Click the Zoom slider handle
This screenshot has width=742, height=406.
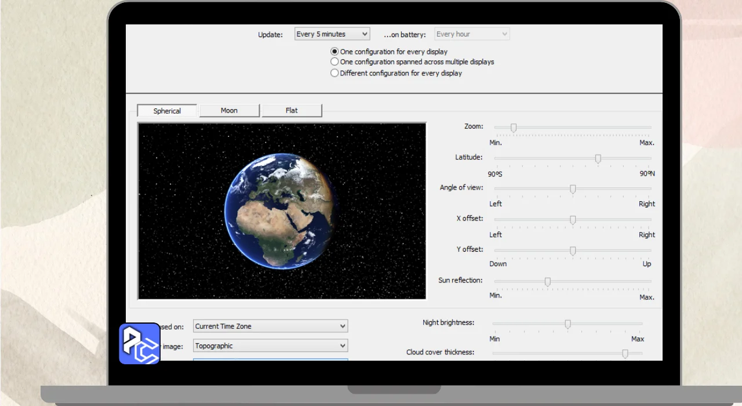pos(514,128)
